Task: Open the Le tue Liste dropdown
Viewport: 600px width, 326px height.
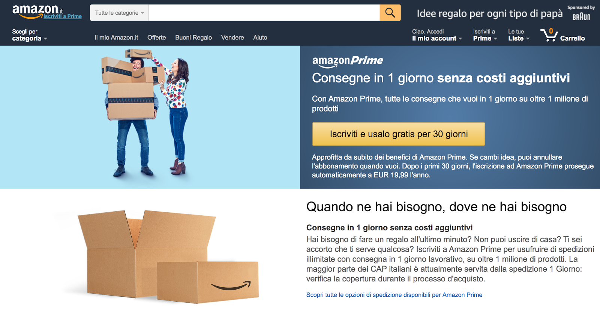Action: click(x=519, y=35)
